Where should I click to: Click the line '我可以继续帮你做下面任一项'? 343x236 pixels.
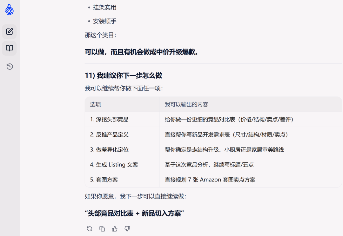click(x=124, y=88)
